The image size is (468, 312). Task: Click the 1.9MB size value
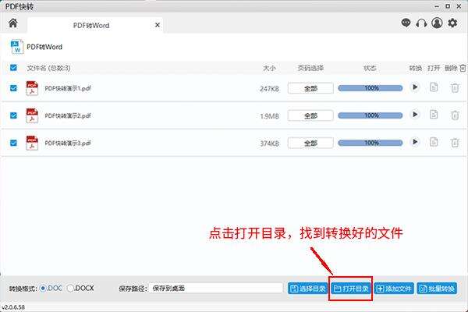pos(269,116)
